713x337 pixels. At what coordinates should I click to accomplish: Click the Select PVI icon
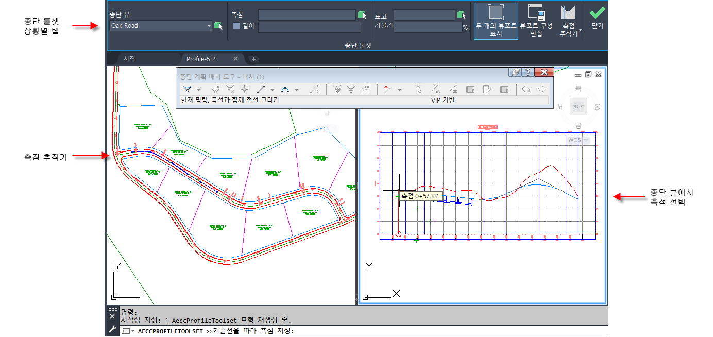419,89
